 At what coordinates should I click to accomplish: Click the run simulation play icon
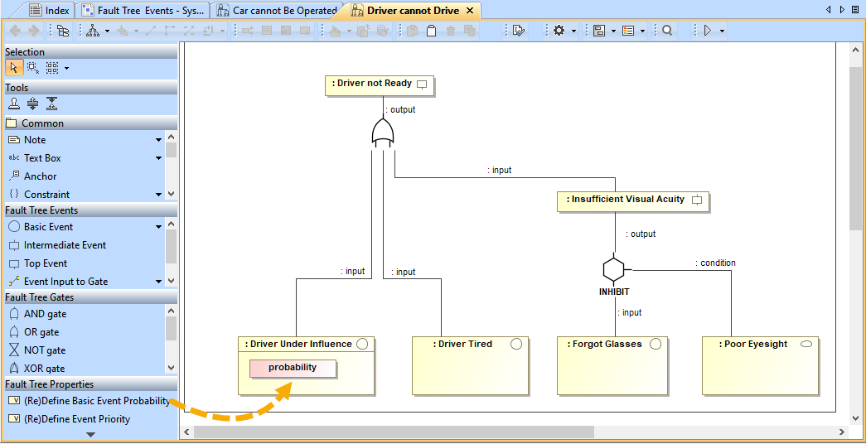[x=708, y=31]
